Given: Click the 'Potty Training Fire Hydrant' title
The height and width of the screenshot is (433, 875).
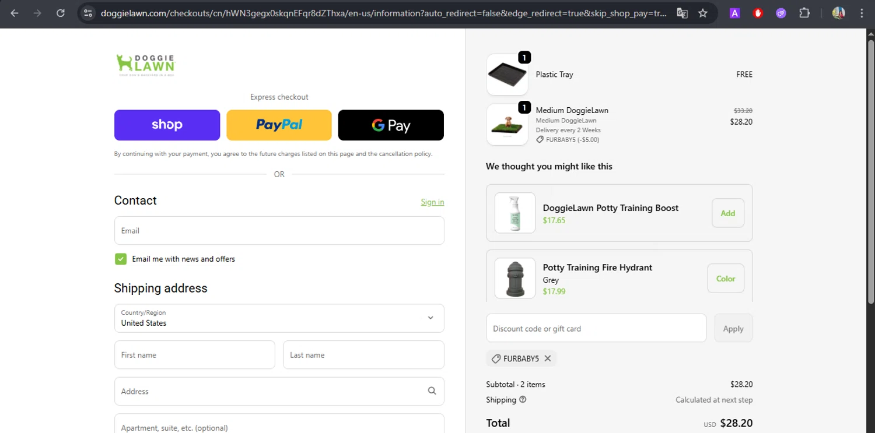Looking at the screenshot, I should click(x=597, y=267).
